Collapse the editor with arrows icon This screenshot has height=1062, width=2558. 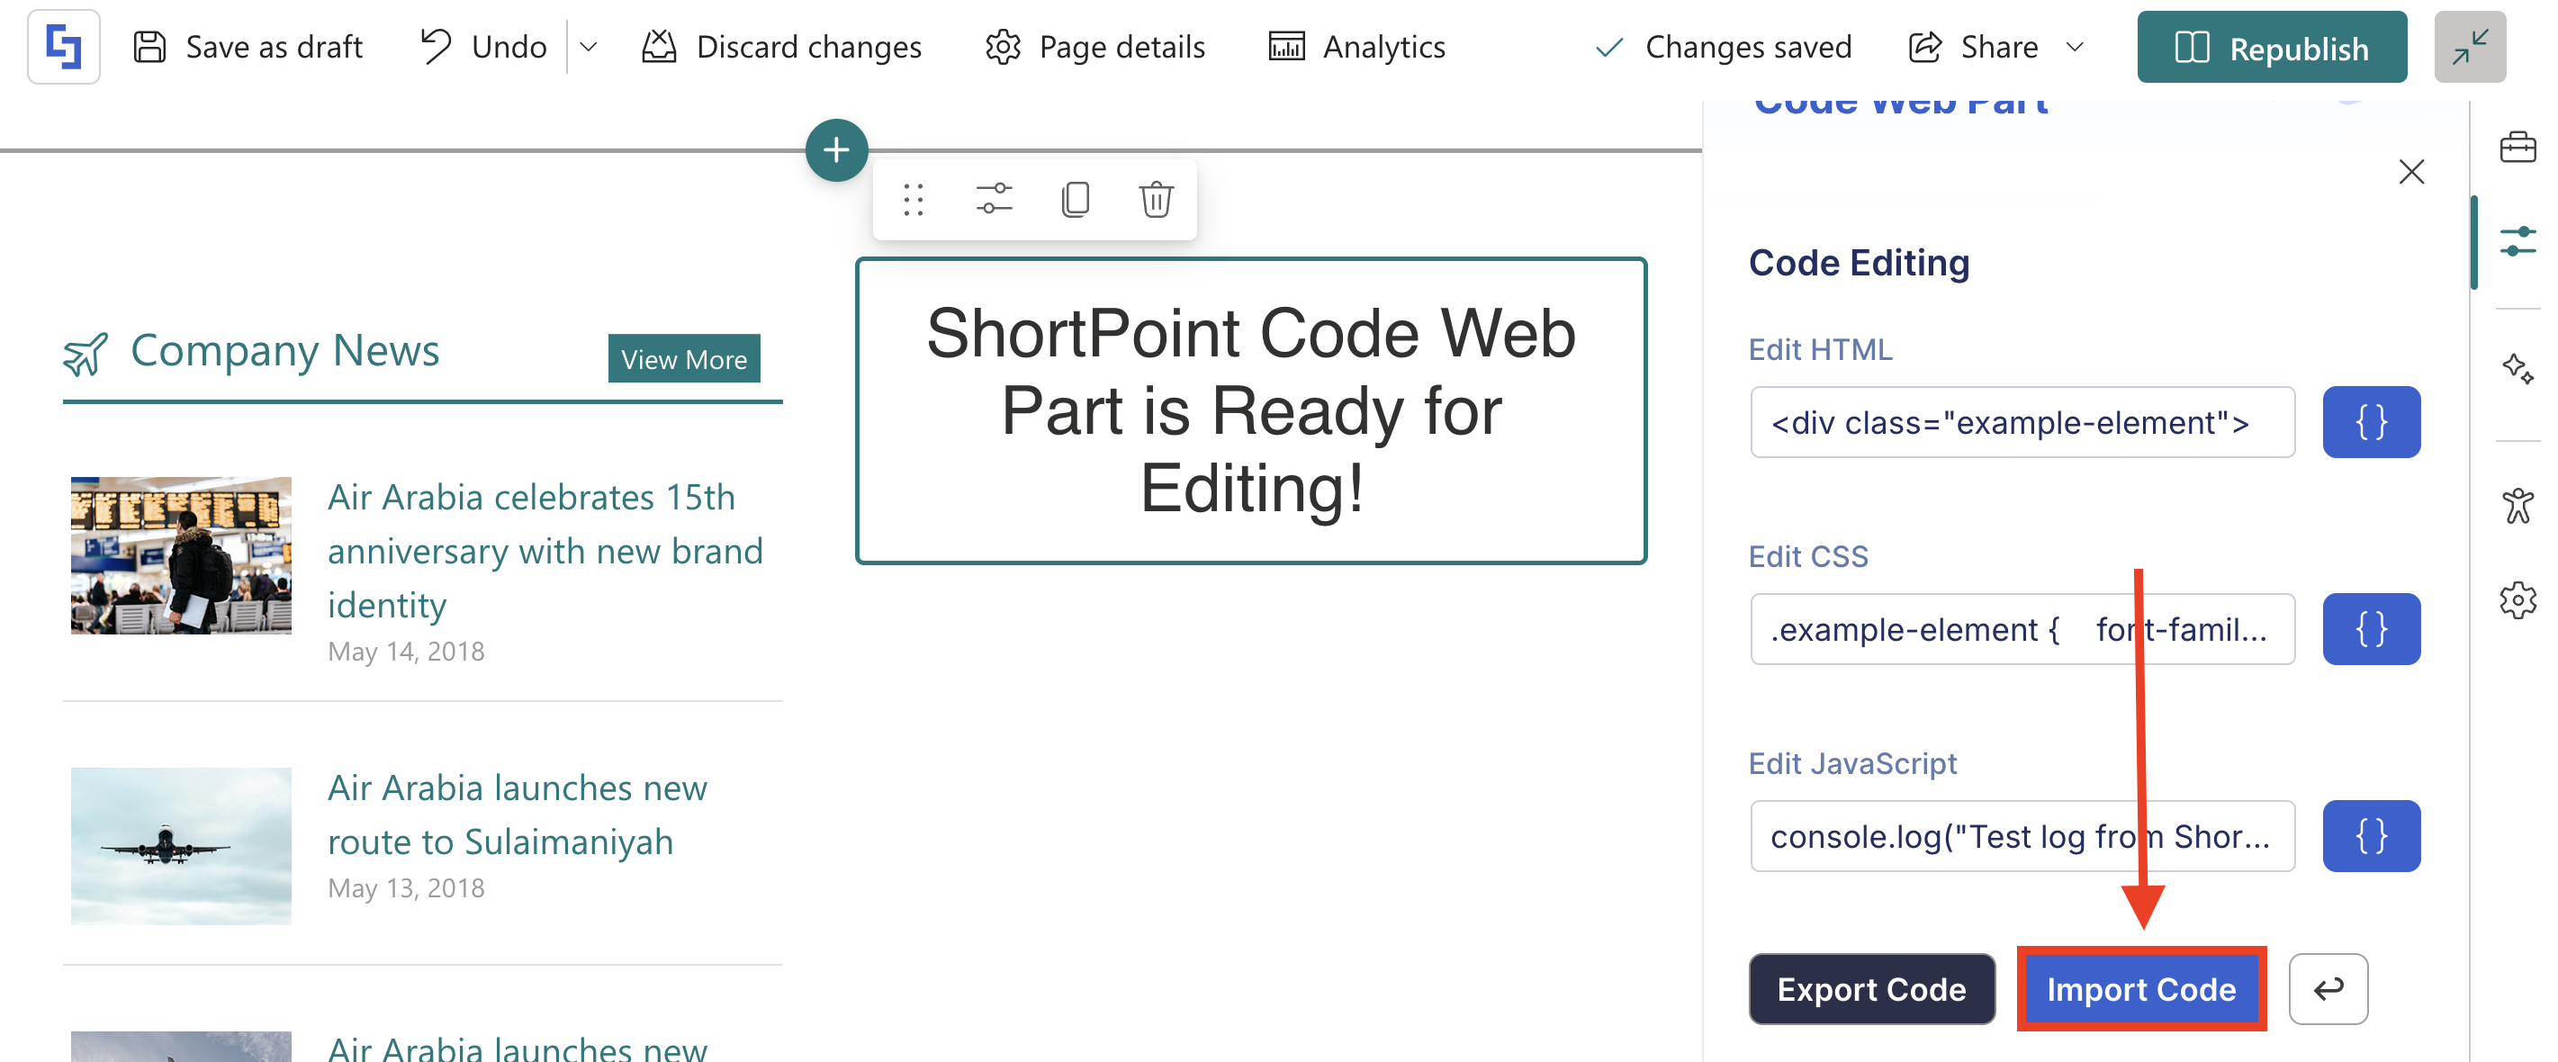[2469, 47]
